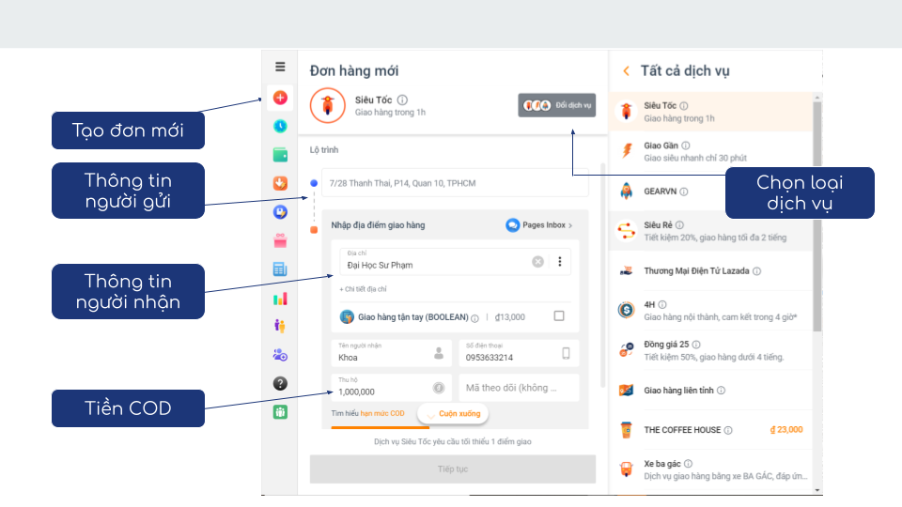The height and width of the screenshot is (507, 902).
Task: Click the Tên người nhận field containing Khoa
Action: click(391, 353)
